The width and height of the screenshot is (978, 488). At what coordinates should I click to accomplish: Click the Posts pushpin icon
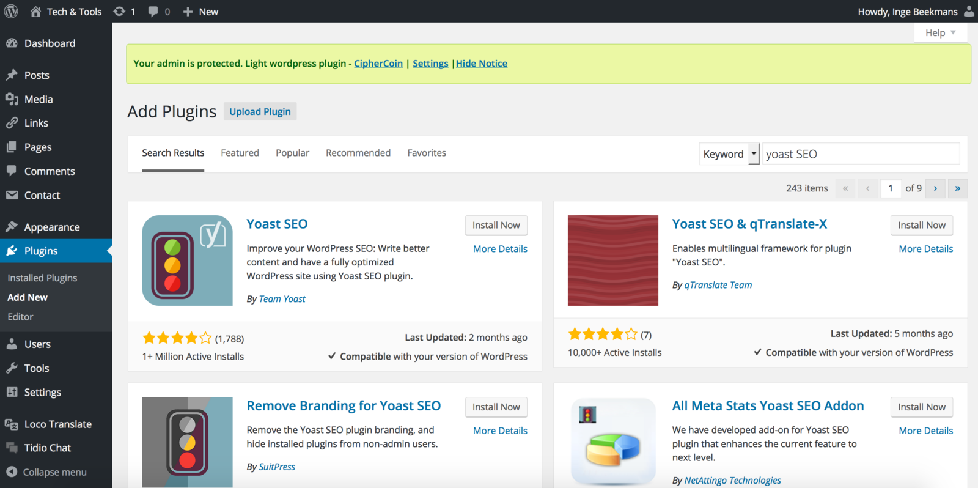[x=12, y=75]
